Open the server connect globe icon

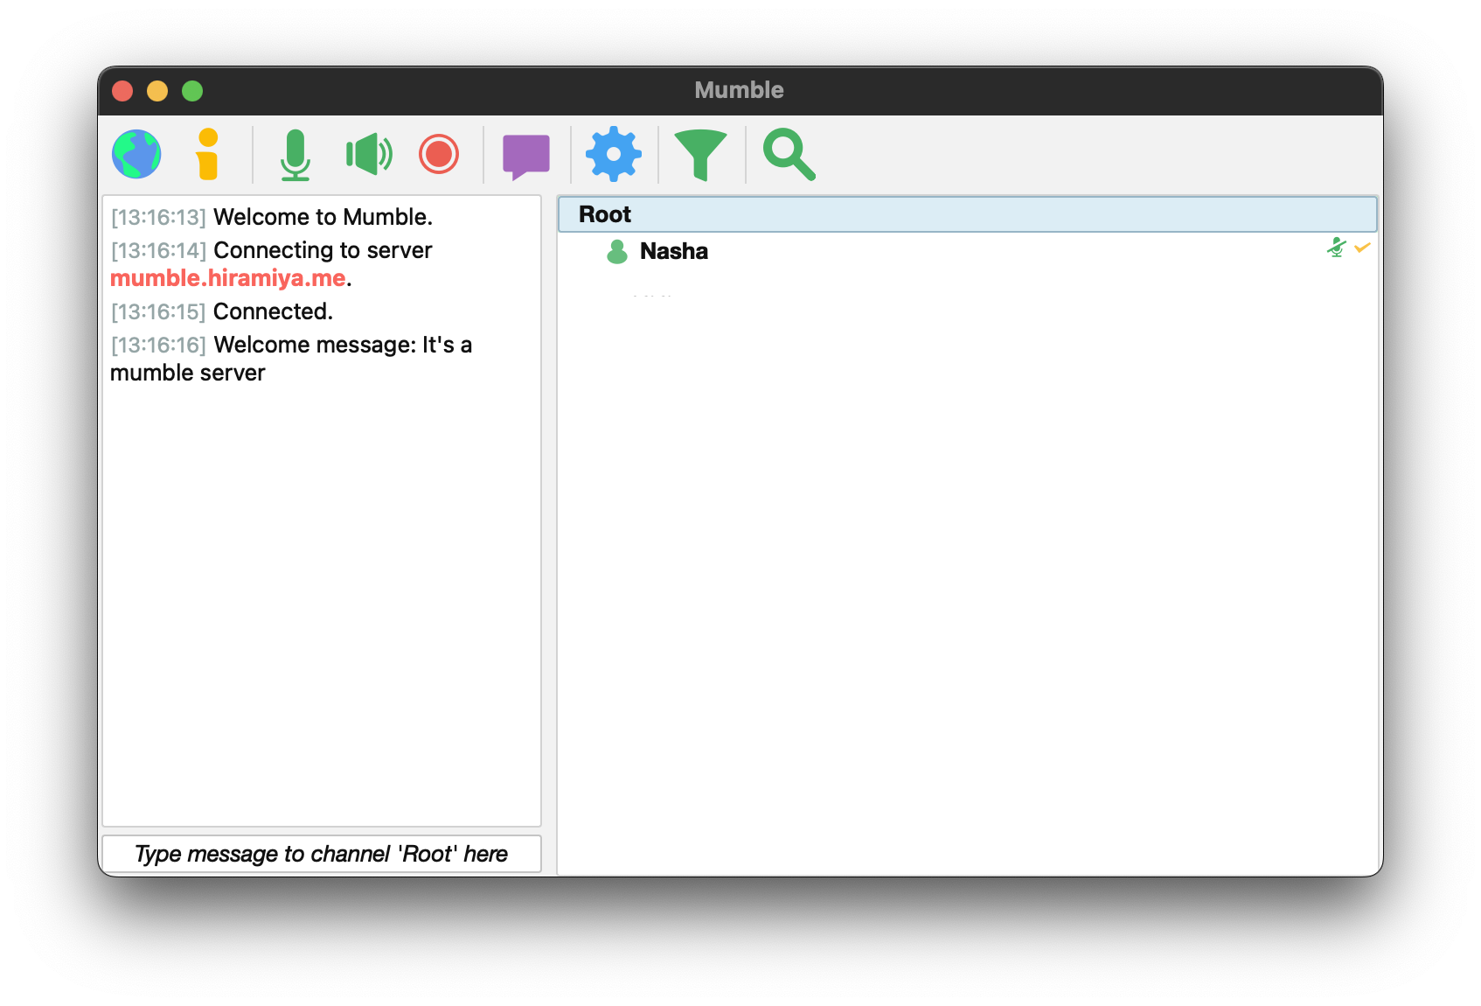click(x=136, y=154)
